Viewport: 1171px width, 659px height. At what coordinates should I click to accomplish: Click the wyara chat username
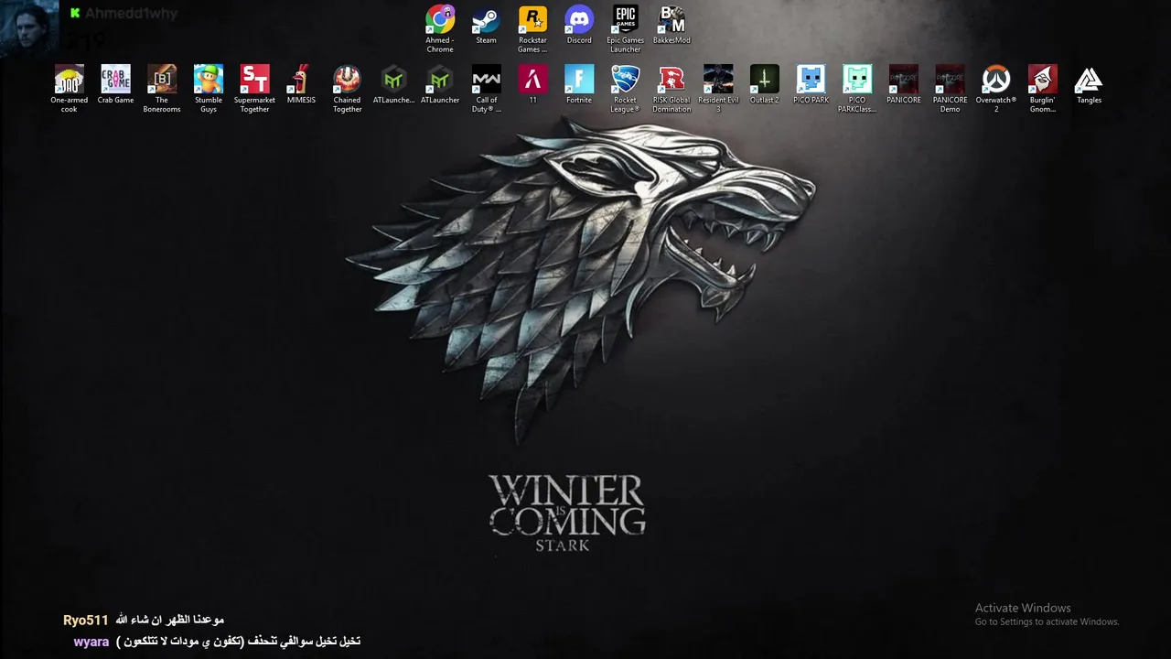[91, 642]
